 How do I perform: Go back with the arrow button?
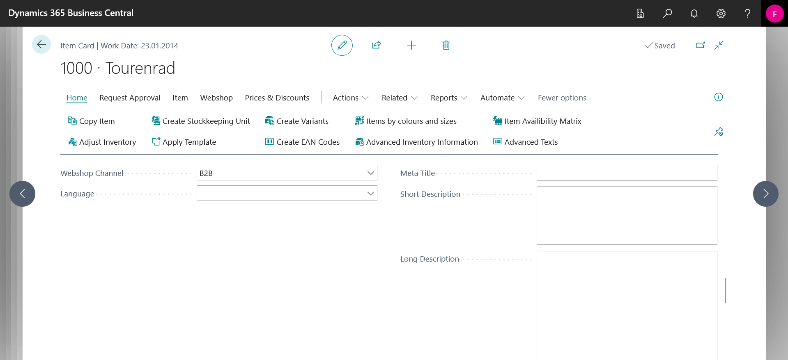coord(41,44)
